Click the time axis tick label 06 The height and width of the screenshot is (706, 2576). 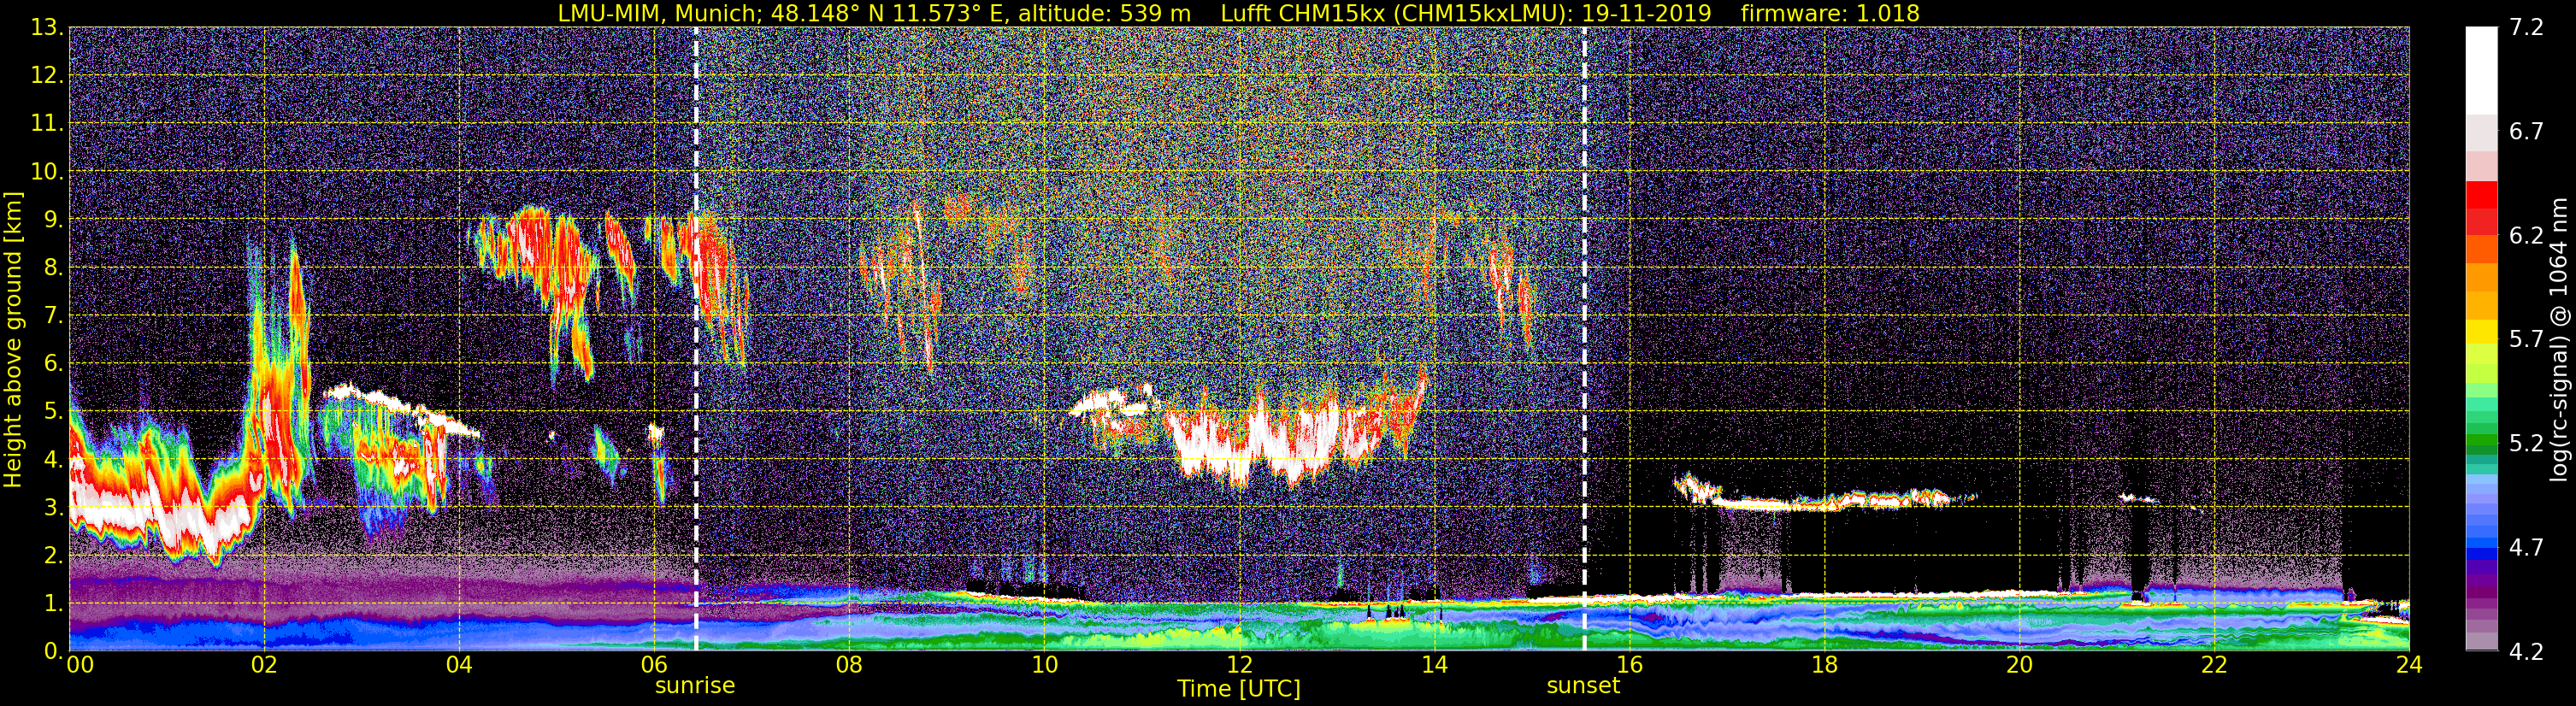point(654,665)
